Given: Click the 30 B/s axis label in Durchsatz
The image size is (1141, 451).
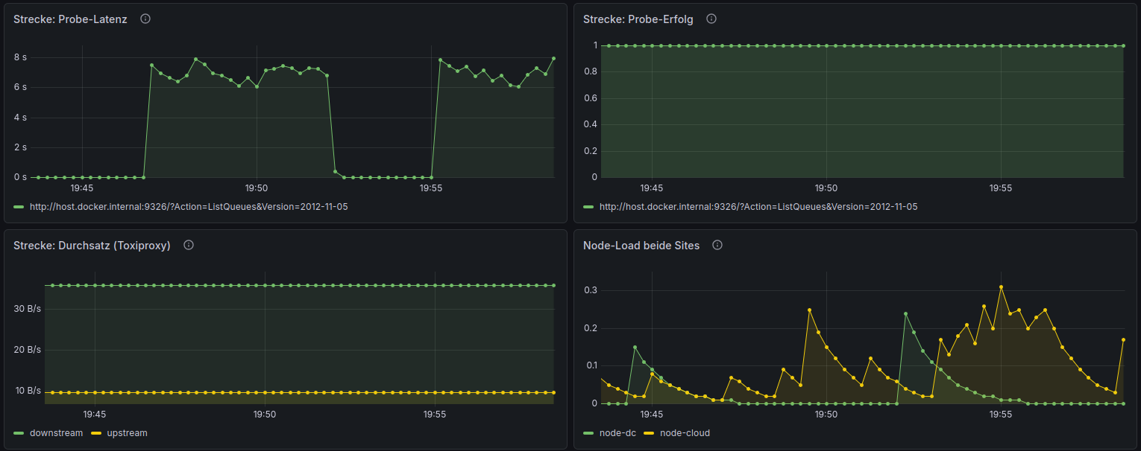Looking at the screenshot, I should 28,308.
